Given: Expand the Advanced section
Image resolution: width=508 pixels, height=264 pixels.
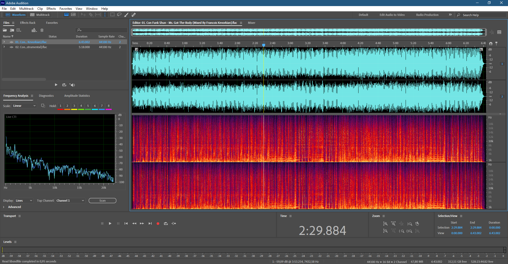Looking at the screenshot, I should (x=4, y=207).
